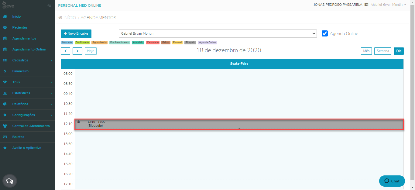Click the empty 08:00 time slot
This screenshot has height=190, width=415.
(x=239, y=74)
